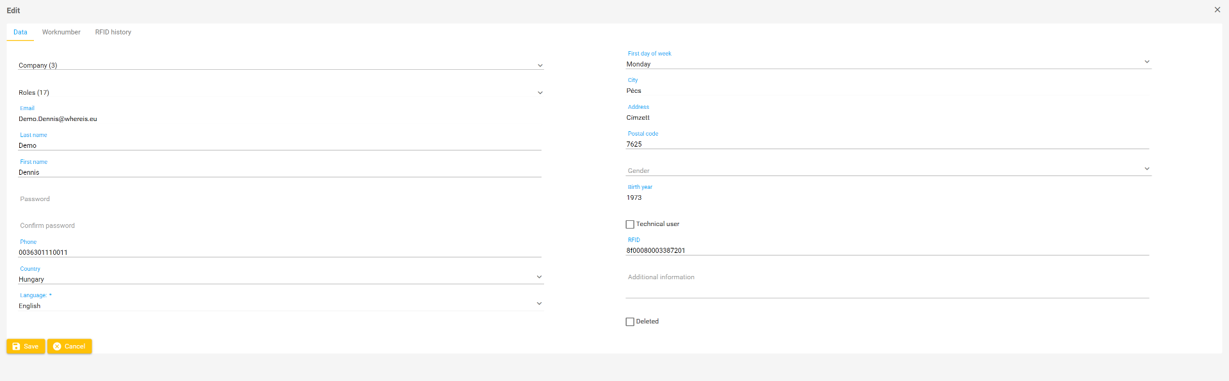
Task: Switch to the Worknumber tab
Action: [61, 32]
